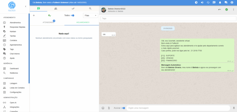
Task: Resolve ticket with the green check icon
Action: (x=227, y=10)
